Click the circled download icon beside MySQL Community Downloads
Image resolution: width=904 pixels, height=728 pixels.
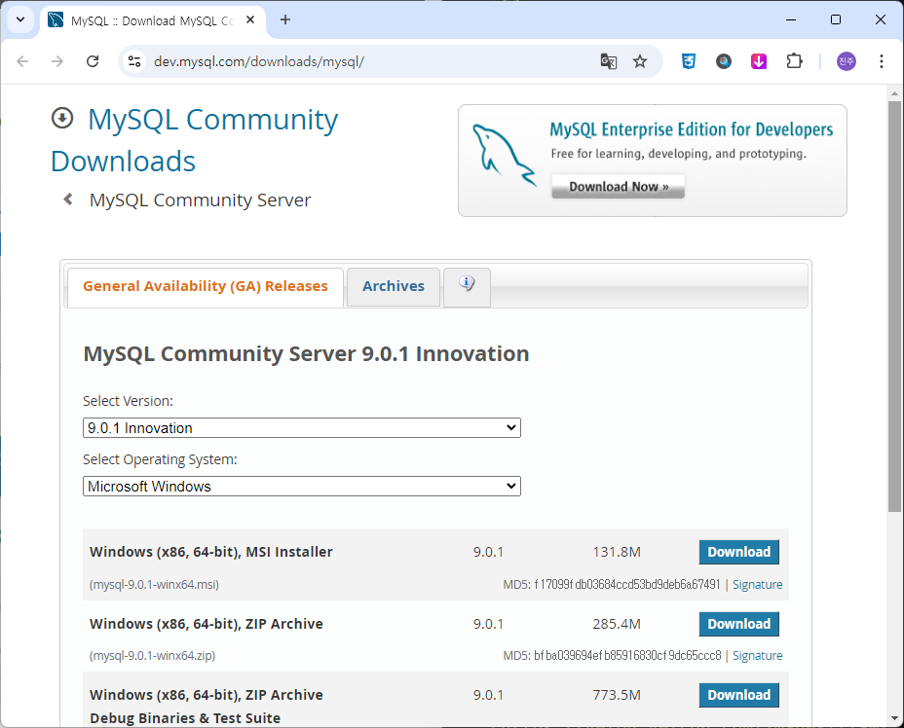(62, 118)
